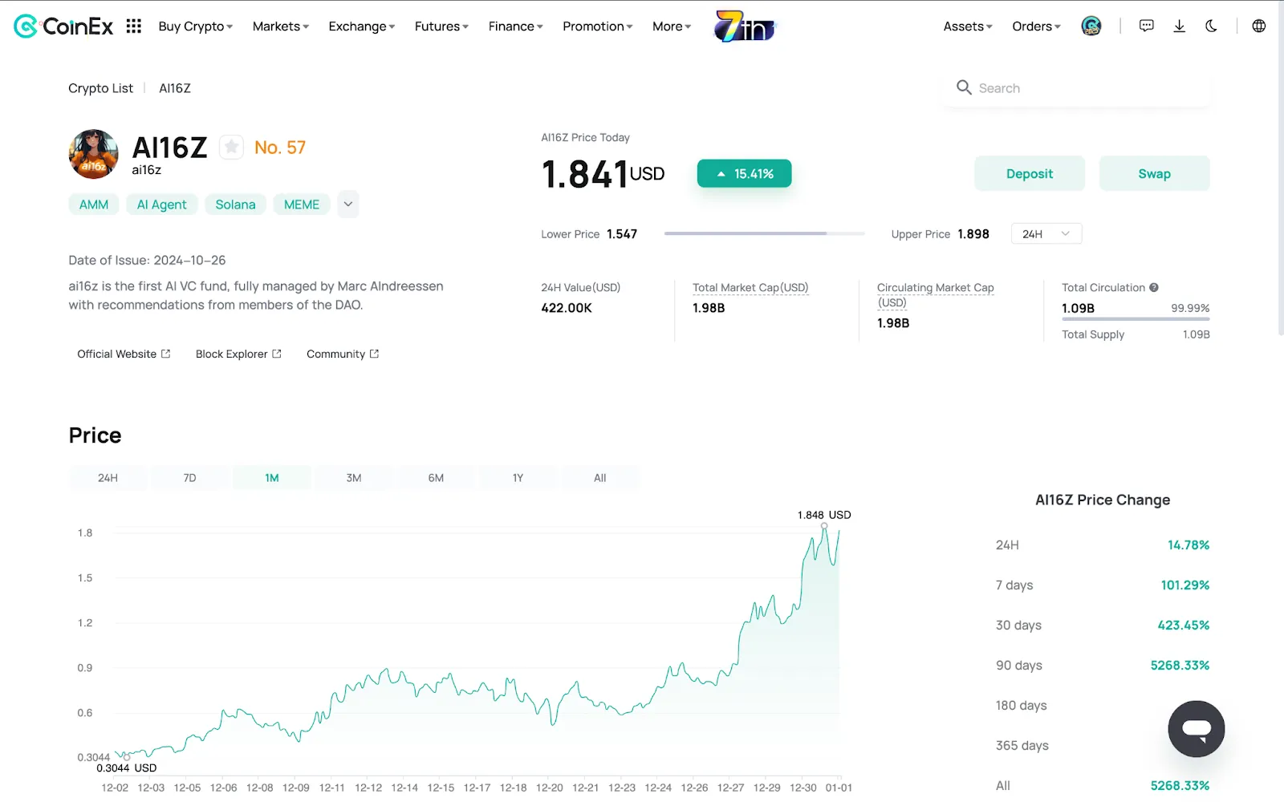Viewport: 1284px width, 802px height.
Task: Open the Assets dropdown
Action: coord(968,26)
